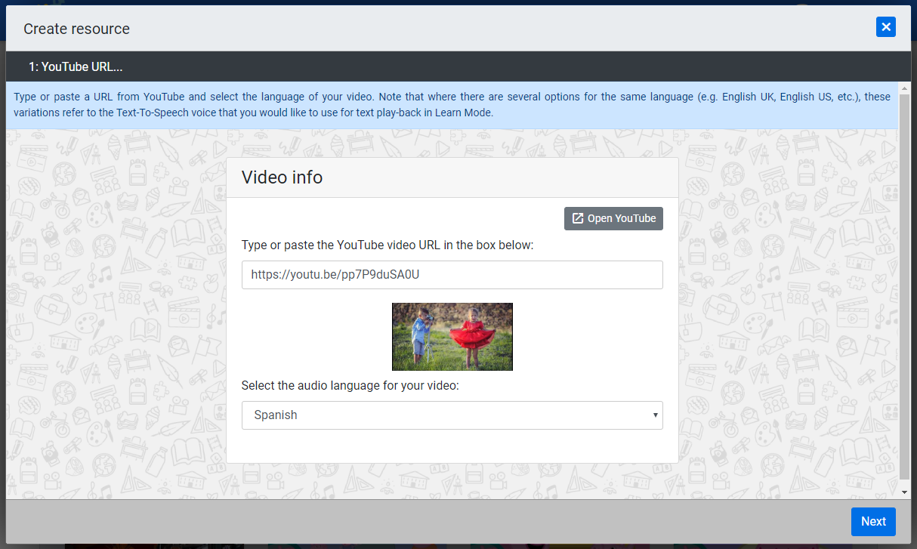Select the '1: YouTube URL...' step header

click(x=76, y=67)
